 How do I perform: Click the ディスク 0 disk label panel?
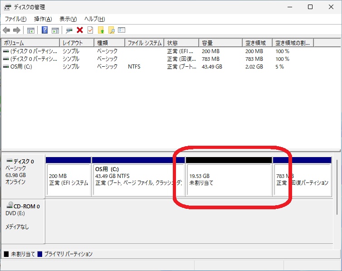pos(23,172)
